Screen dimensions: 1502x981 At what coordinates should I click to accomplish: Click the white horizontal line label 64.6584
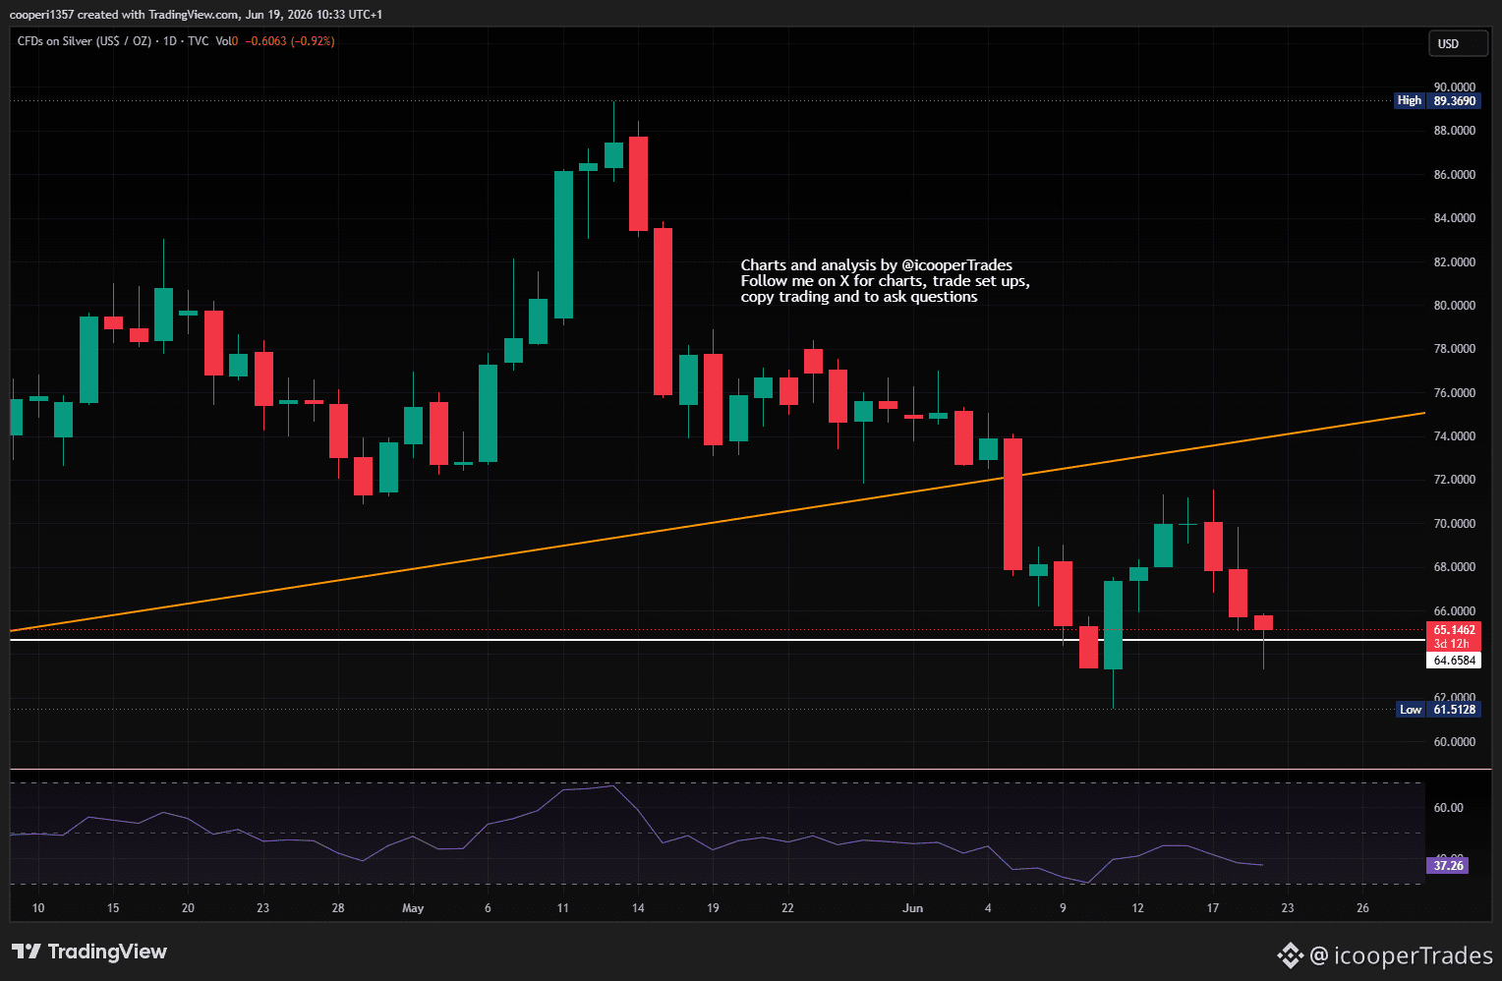click(1454, 661)
